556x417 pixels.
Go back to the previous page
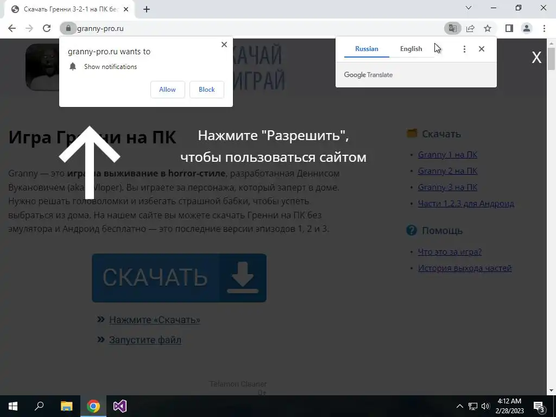12,28
